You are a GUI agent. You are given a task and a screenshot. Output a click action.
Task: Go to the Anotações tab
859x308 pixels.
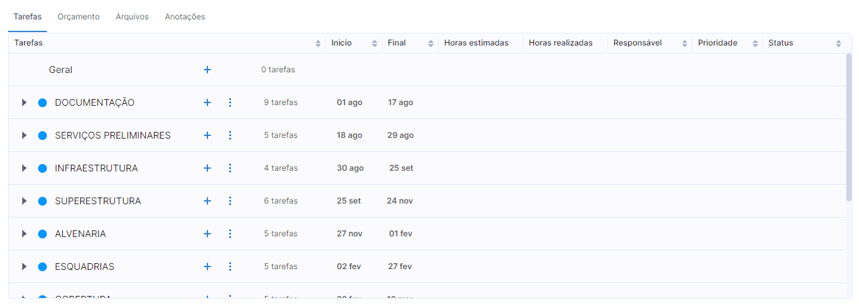click(x=185, y=17)
